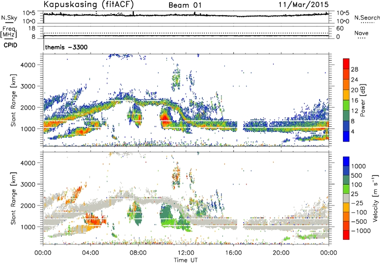Click the Power [dB] colorbar label

[x=362, y=100]
